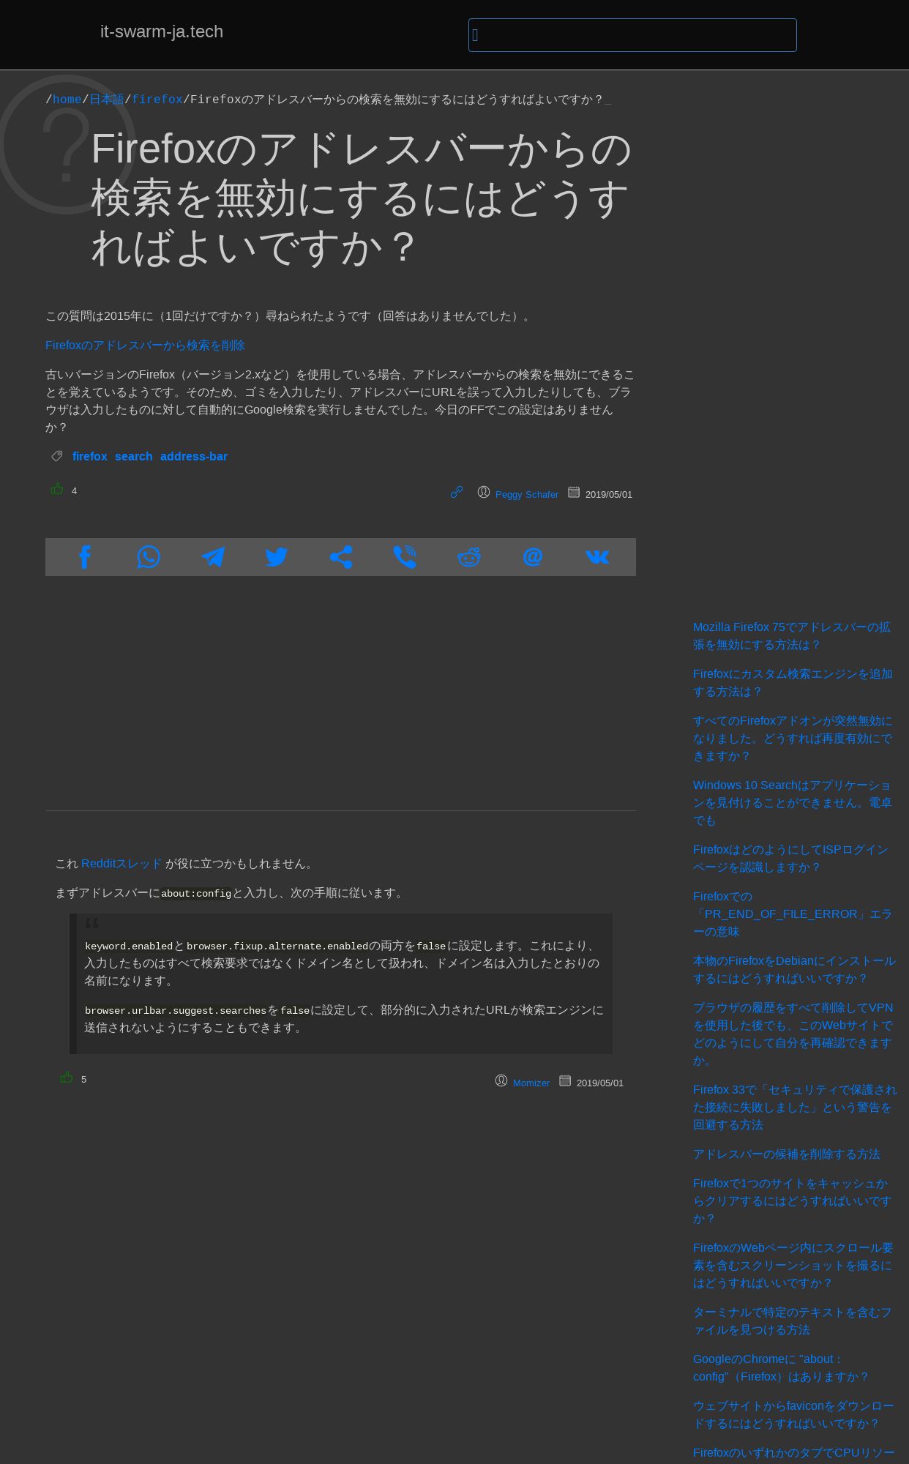Click the permalink chain icon
Screen dimensions: 909x1464
click(457, 492)
